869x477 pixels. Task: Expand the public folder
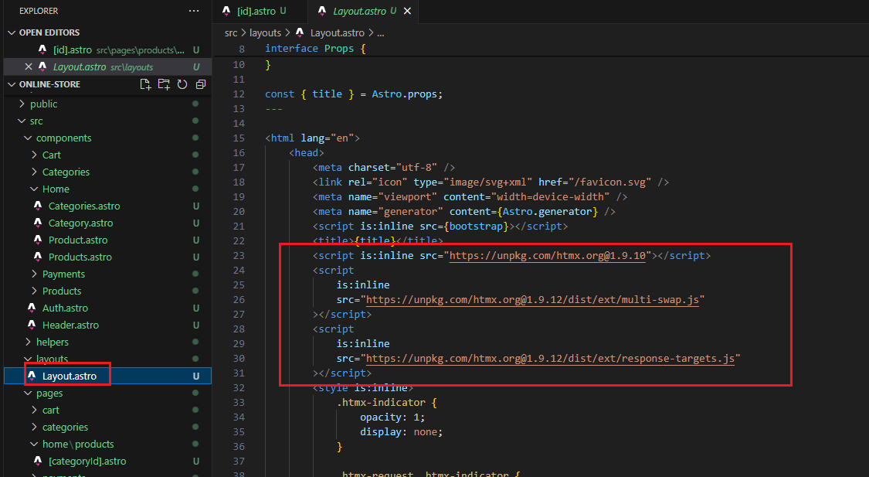pos(22,104)
